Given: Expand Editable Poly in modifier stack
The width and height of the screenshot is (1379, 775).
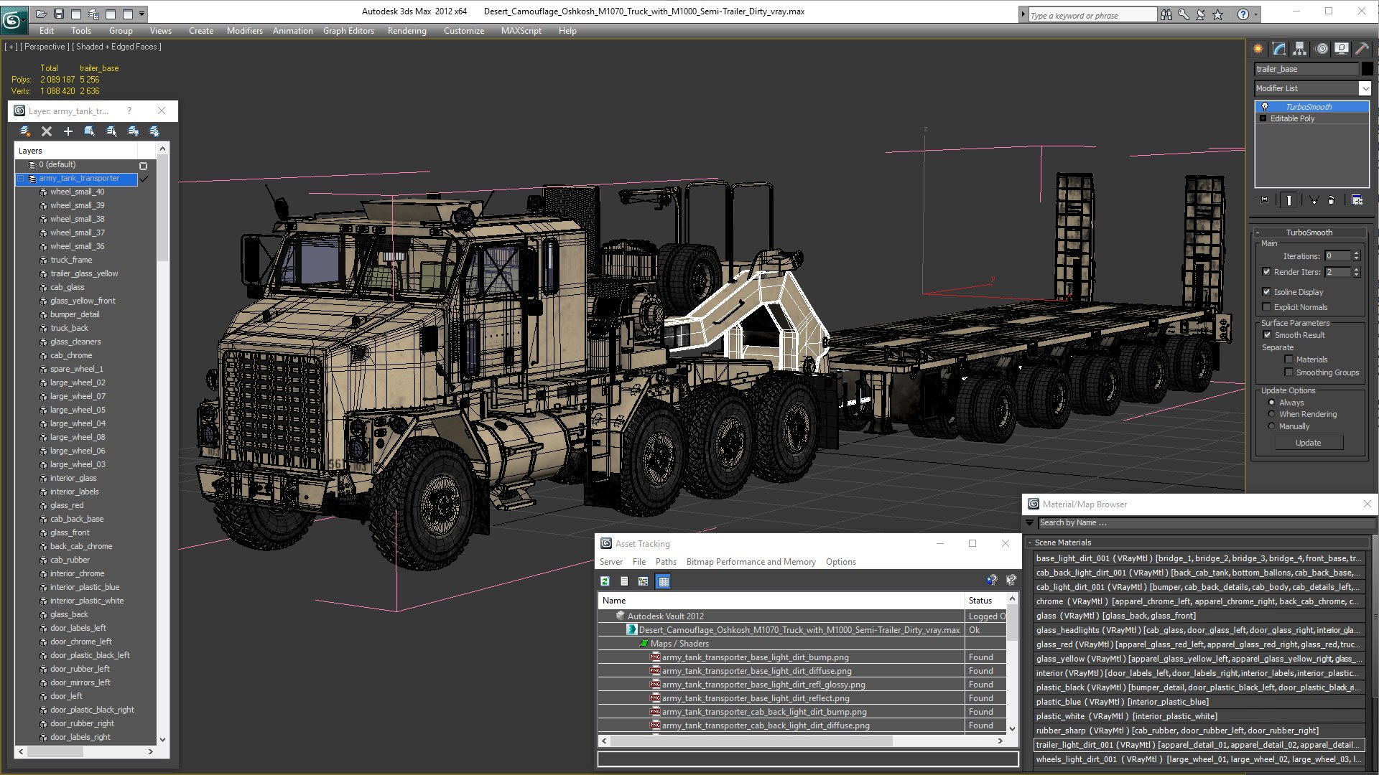Looking at the screenshot, I should (x=1263, y=118).
